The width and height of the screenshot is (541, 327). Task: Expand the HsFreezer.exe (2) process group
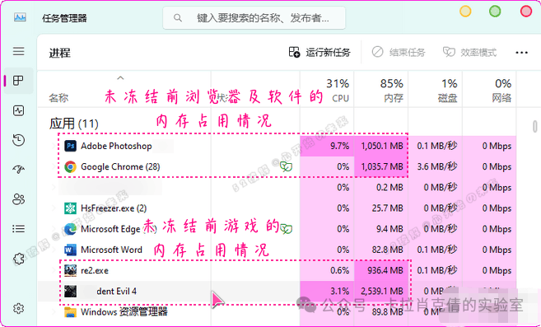54,208
